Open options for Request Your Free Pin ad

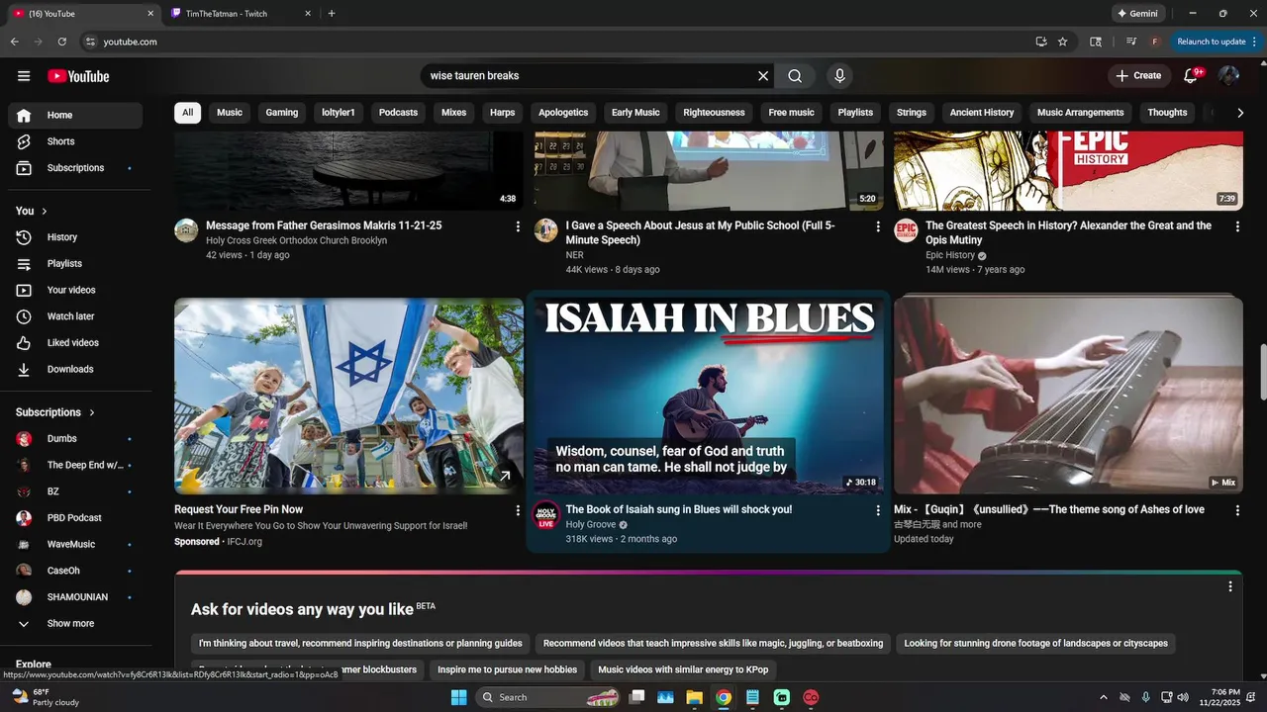point(518,510)
